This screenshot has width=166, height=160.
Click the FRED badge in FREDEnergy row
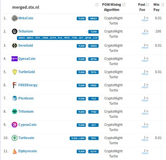(93, 85)
